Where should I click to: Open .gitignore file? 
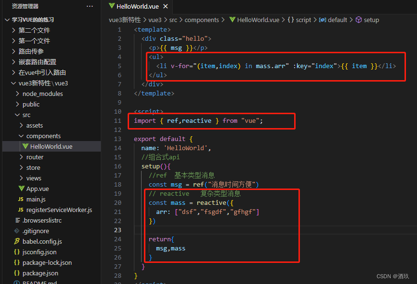(x=52, y=231)
